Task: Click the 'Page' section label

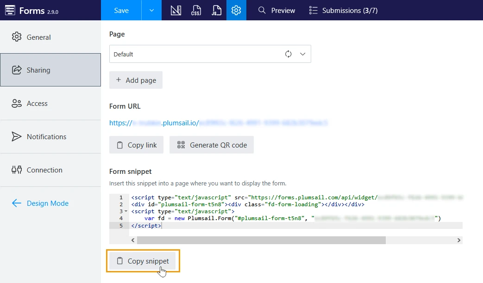Action: point(117,34)
